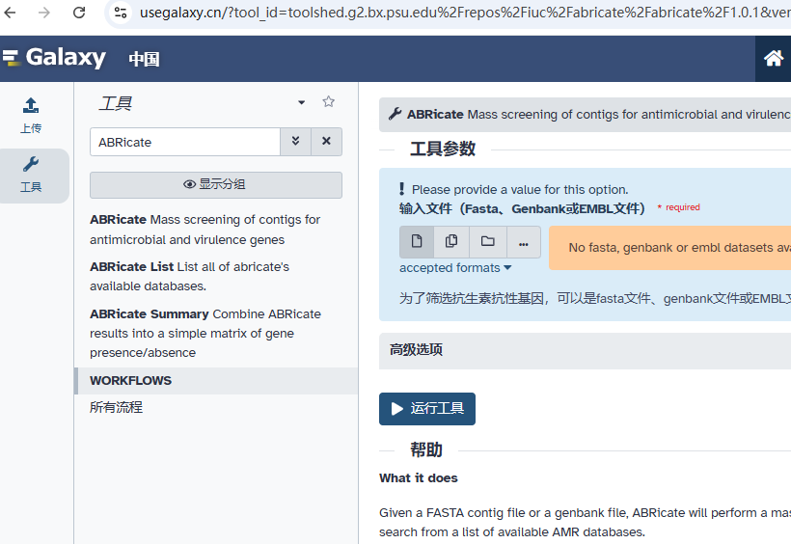Toggle 显示分组 eye button
This screenshot has width=791, height=544.
click(x=216, y=184)
